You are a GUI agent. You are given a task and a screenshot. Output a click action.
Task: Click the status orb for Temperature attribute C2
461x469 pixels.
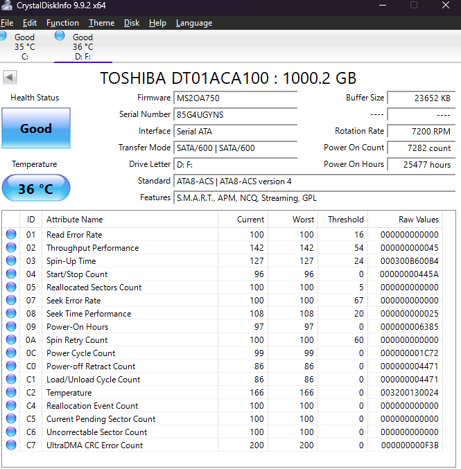(x=11, y=392)
